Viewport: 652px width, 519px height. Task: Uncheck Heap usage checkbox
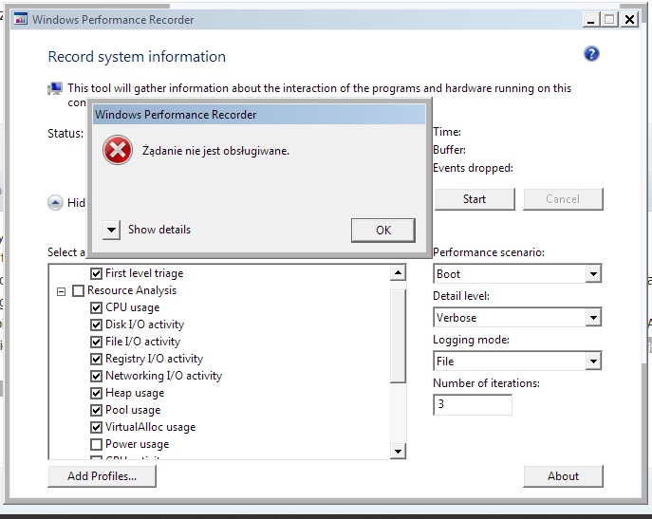tap(96, 393)
